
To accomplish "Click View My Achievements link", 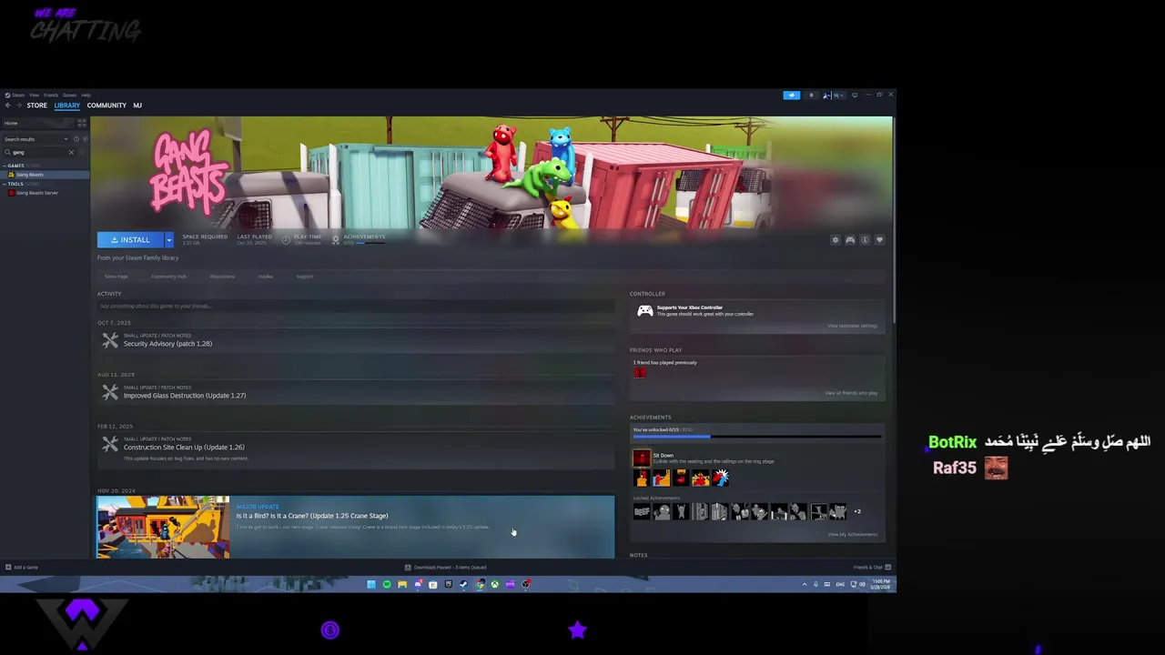I will click(853, 534).
